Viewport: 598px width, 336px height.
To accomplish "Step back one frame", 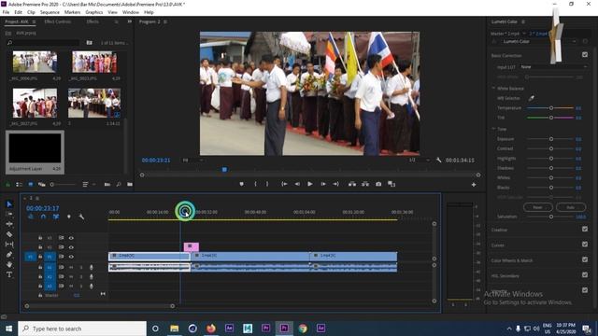I will tap(297, 184).
